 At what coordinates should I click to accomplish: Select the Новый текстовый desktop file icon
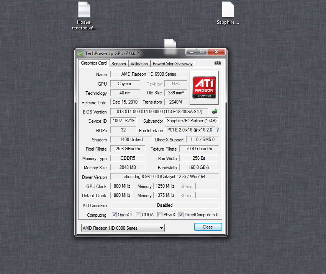tap(84, 16)
